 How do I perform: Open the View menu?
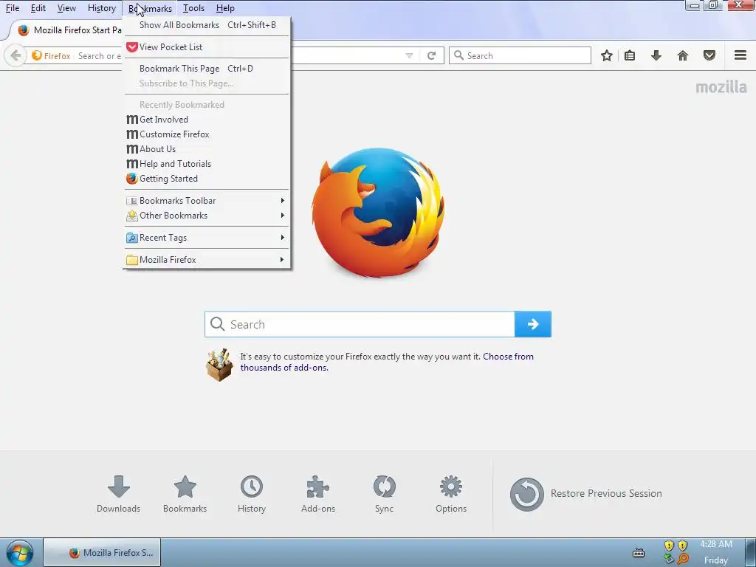point(66,8)
